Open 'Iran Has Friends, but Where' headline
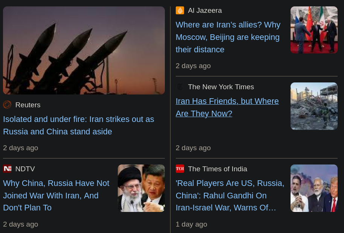Image resolution: width=344 pixels, height=233 pixels. (227, 107)
